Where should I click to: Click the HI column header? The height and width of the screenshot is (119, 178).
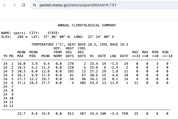(92, 56)
